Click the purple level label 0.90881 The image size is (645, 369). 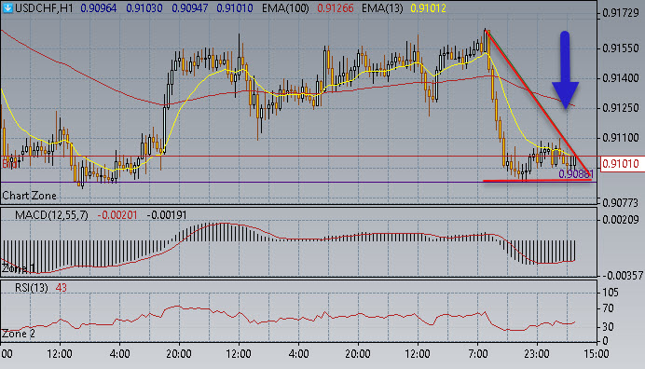click(x=576, y=174)
